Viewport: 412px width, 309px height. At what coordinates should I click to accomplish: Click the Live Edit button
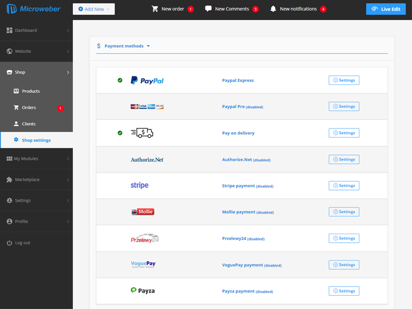386,9
